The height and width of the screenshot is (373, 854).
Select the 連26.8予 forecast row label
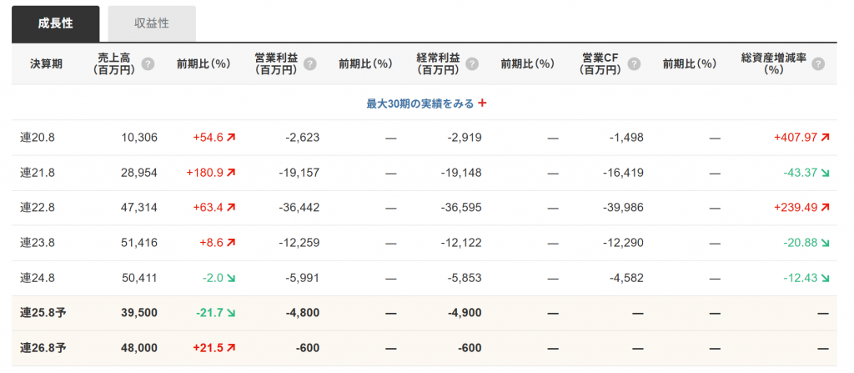click(43, 348)
